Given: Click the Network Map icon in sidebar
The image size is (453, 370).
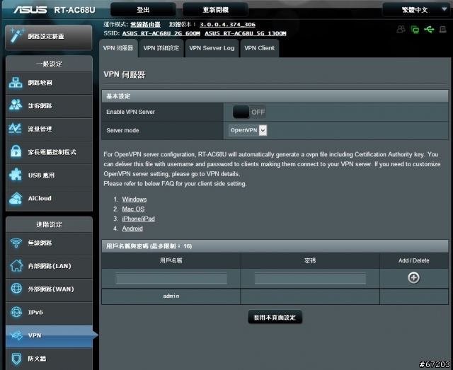Looking at the screenshot, I should (16, 83).
